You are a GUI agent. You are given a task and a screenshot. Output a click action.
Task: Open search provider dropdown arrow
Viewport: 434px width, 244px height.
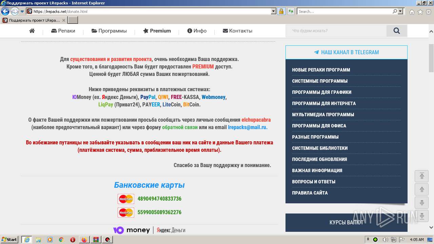pyautogui.click(x=401, y=11)
